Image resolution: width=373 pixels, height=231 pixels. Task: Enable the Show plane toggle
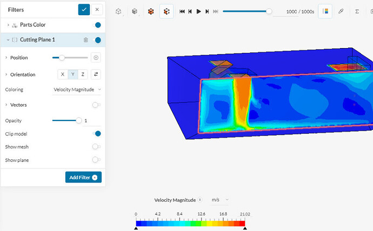click(96, 160)
